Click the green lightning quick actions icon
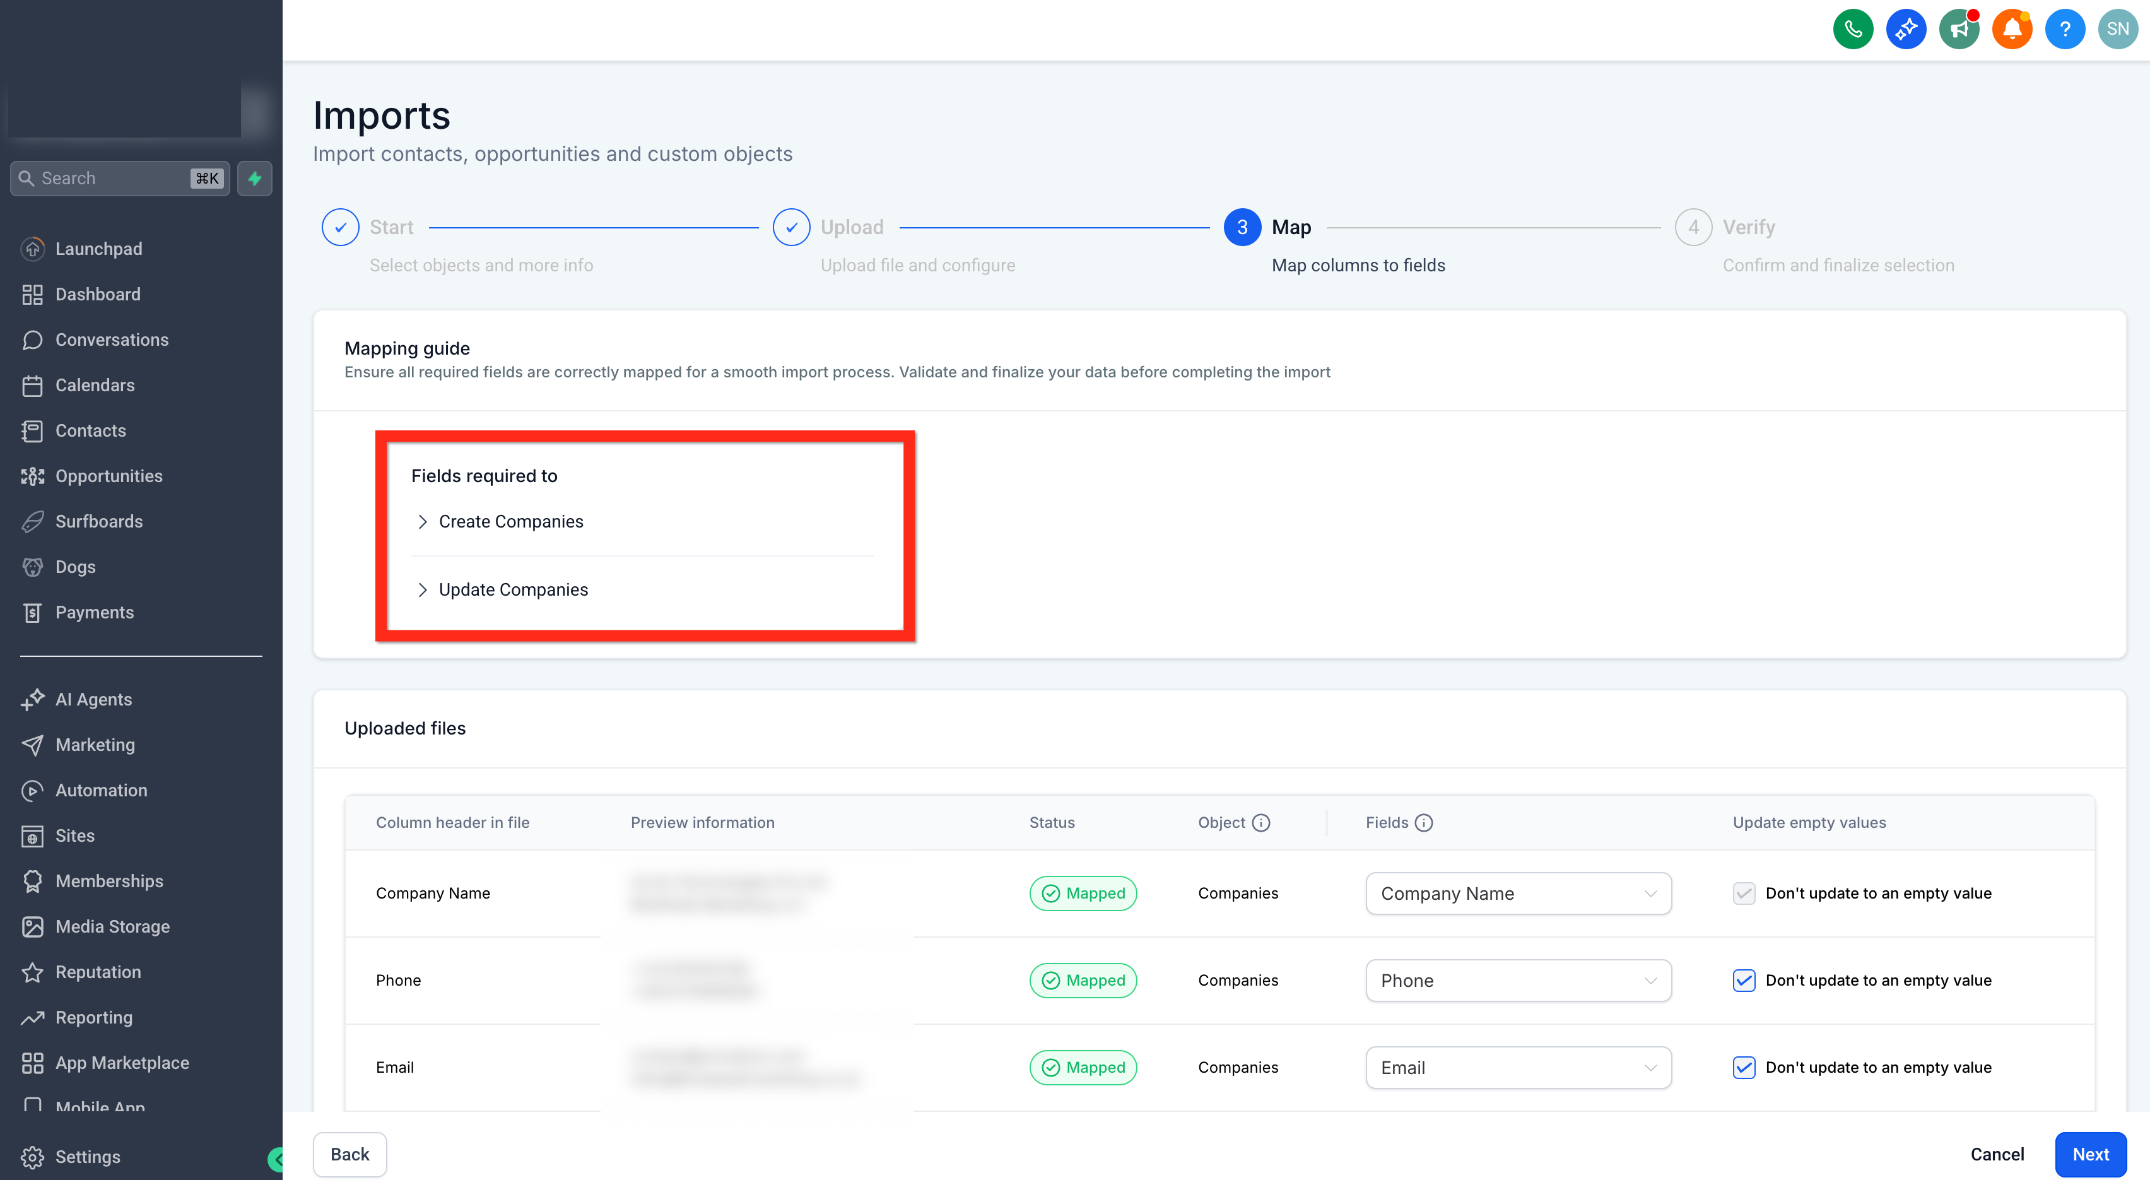This screenshot has width=2150, height=1180. pyautogui.click(x=255, y=178)
